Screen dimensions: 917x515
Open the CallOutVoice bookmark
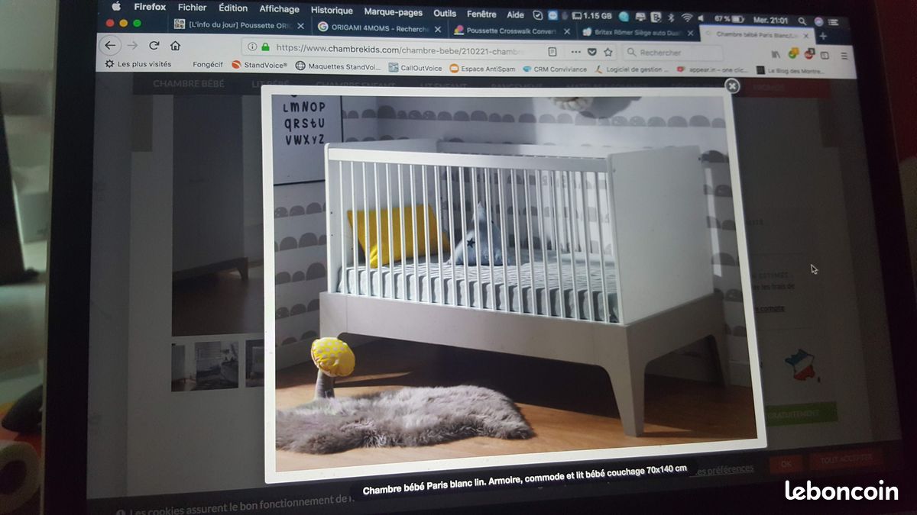[x=416, y=68]
